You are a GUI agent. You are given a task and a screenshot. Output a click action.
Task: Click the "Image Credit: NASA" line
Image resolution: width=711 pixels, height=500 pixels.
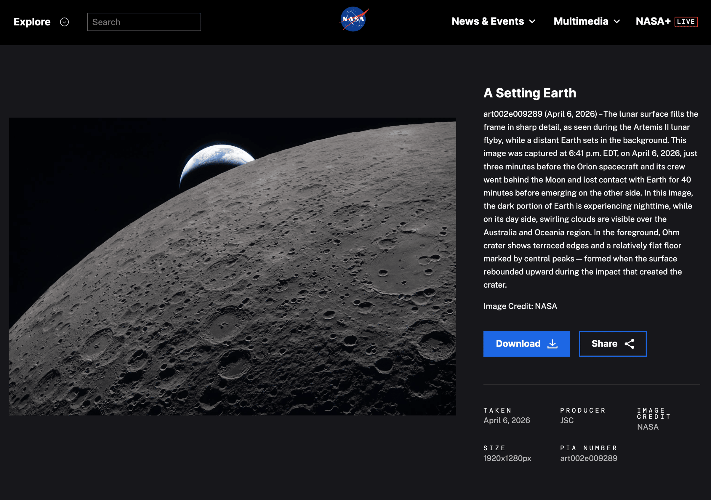pos(520,306)
